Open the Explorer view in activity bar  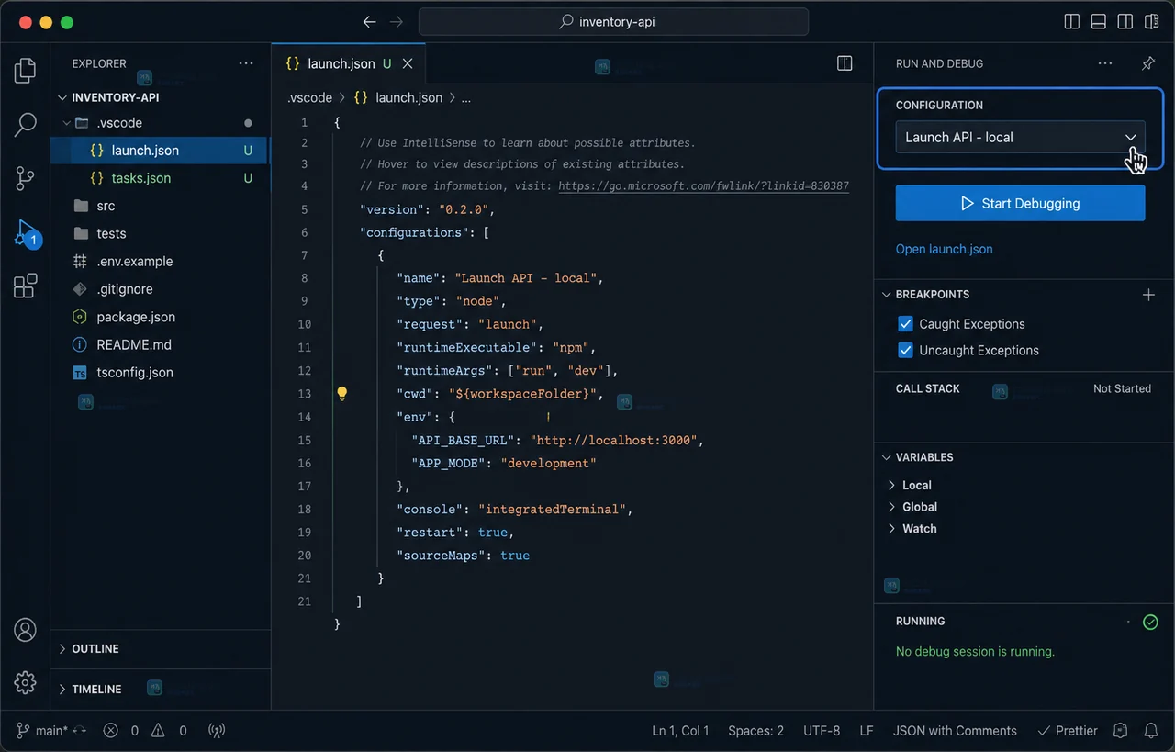[26, 71]
